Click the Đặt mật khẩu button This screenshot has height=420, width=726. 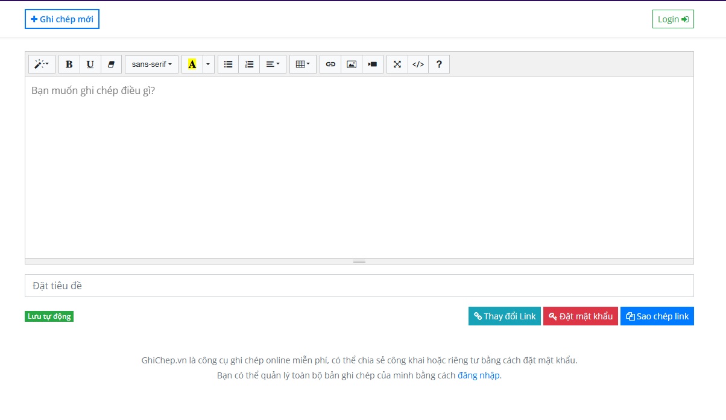coord(581,316)
